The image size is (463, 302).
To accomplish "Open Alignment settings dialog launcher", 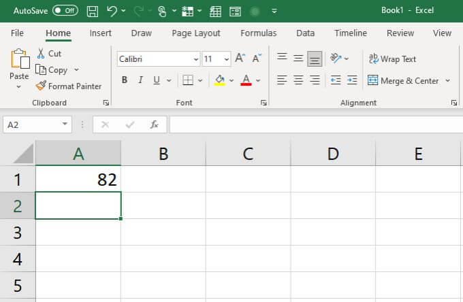I will pyautogui.click(x=454, y=103).
